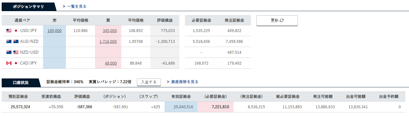
Task: Click the US flag in the NZD/USD row
Action: (16, 52)
